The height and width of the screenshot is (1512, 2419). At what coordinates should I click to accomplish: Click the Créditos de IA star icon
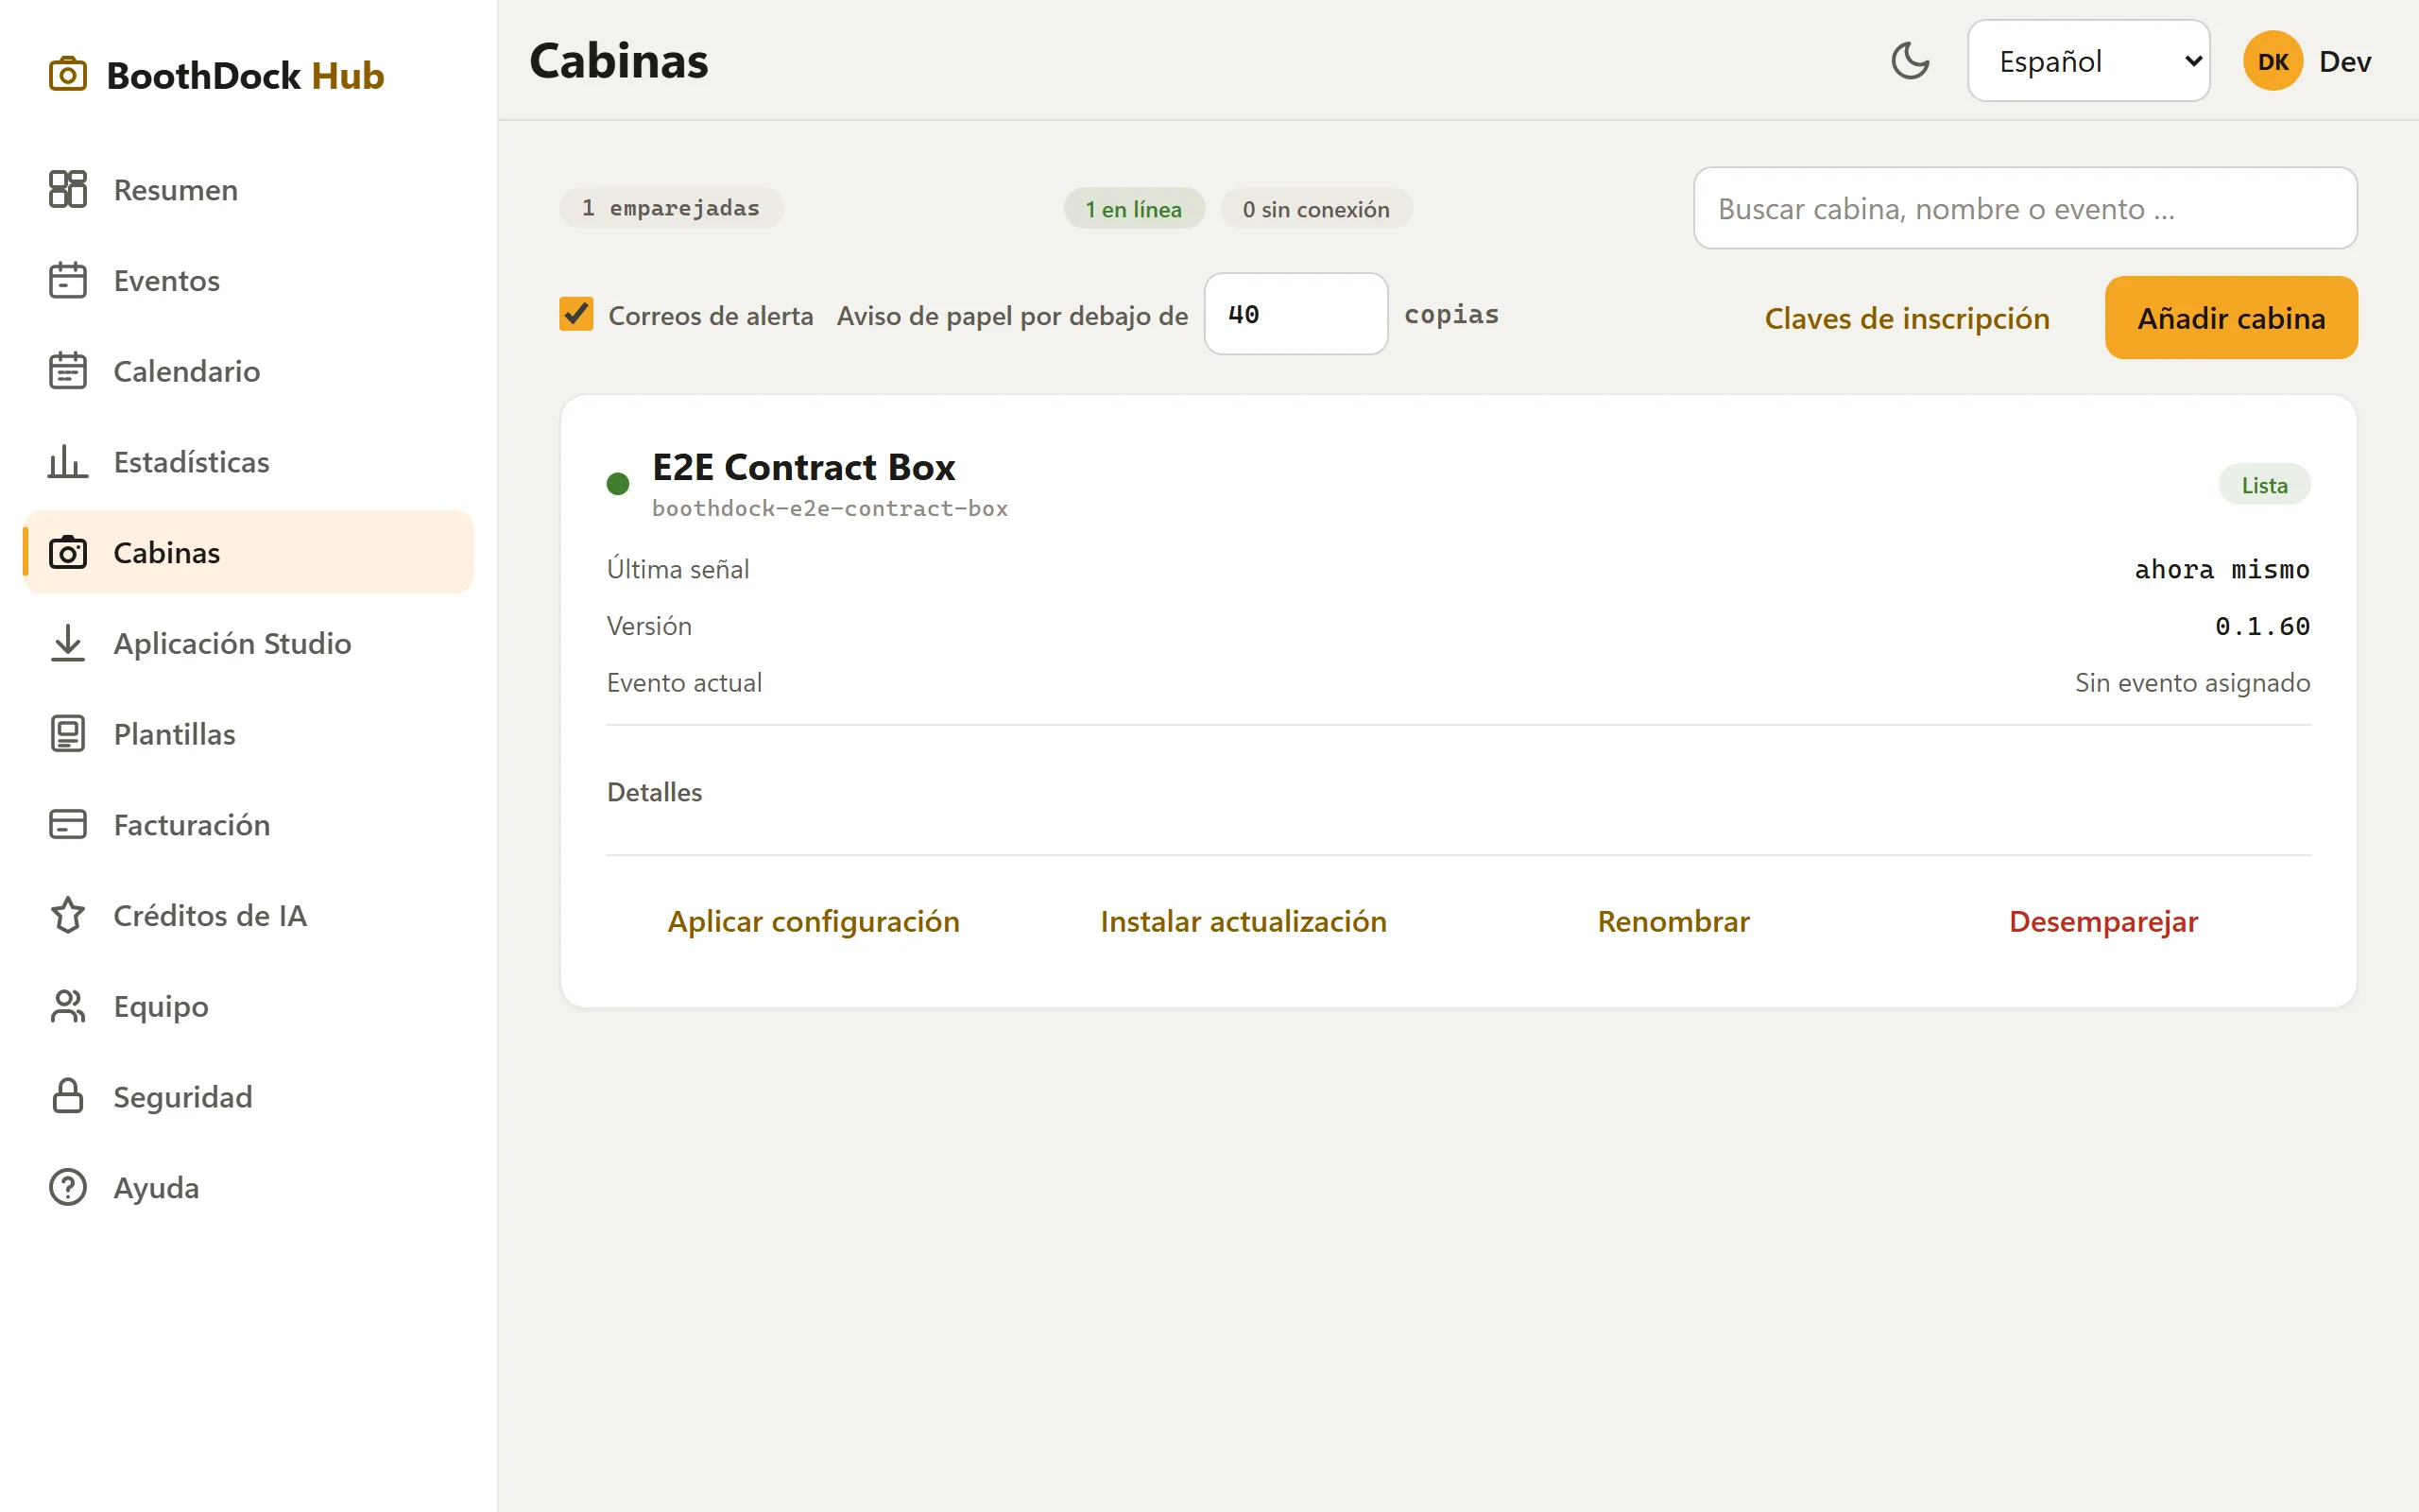pyautogui.click(x=68, y=915)
